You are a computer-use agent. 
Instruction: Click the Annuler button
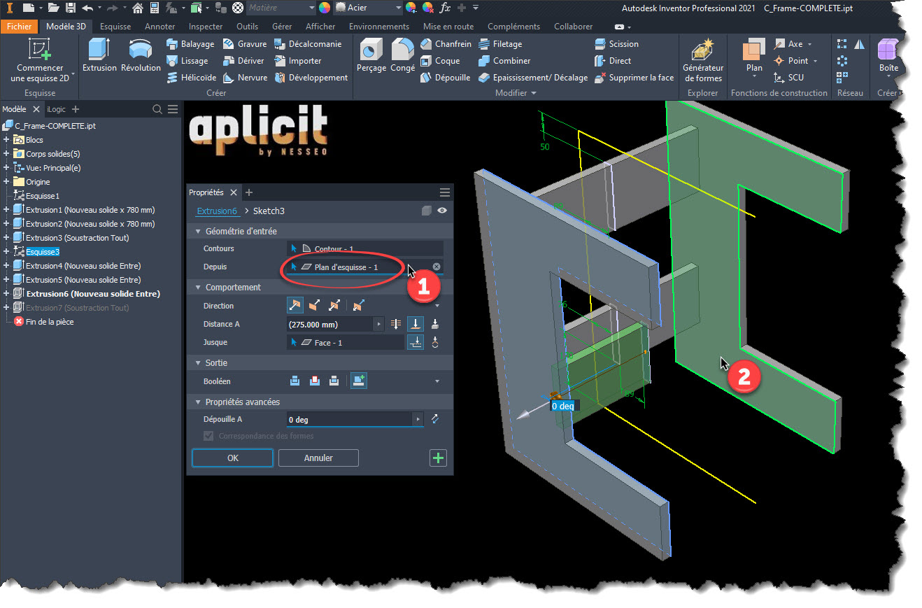[318, 458]
